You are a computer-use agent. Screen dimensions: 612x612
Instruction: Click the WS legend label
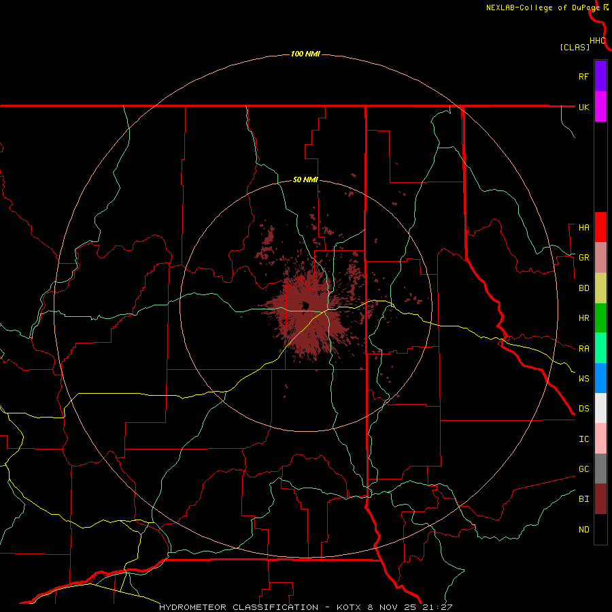(x=584, y=379)
